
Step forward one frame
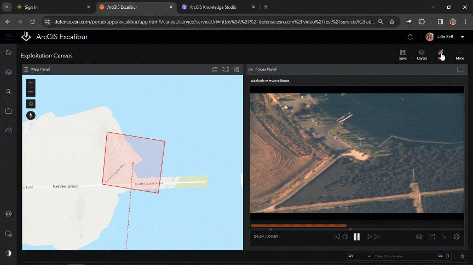369,237
